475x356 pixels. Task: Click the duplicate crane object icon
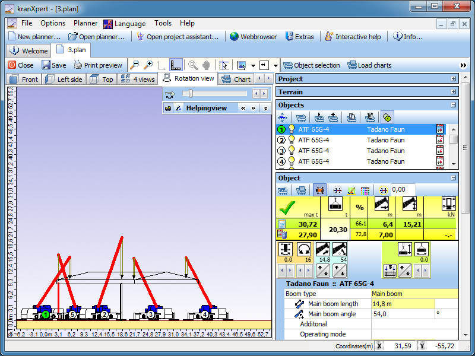pyautogui.click(x=351, y=117)
